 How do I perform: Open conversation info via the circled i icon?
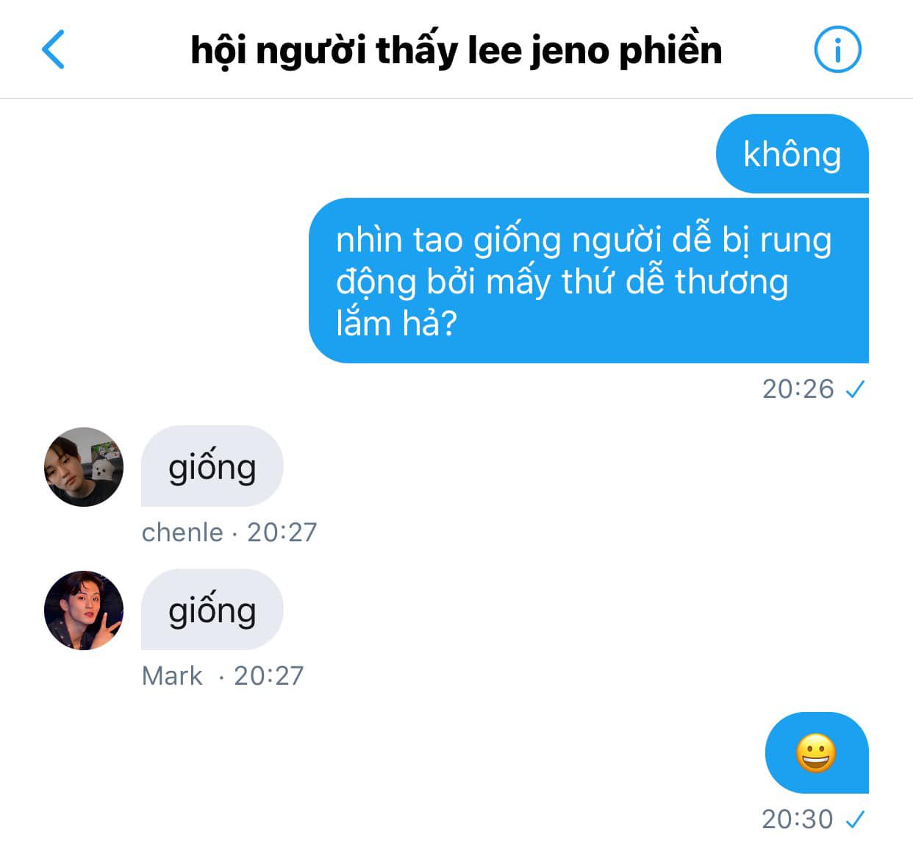pyautogui.click(x=837, y=49)
